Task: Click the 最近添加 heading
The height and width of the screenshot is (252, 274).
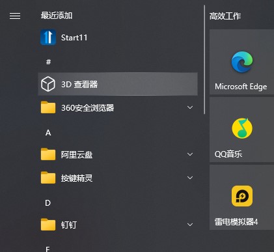Action: (57, 16)
